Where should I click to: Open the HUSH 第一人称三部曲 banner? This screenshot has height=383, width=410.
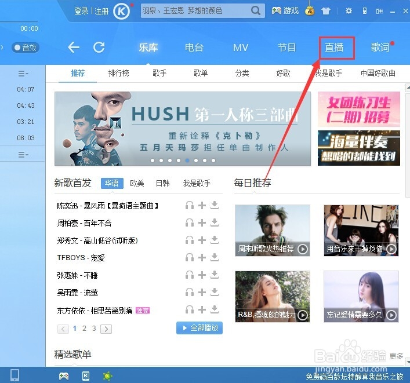(183, 129)
